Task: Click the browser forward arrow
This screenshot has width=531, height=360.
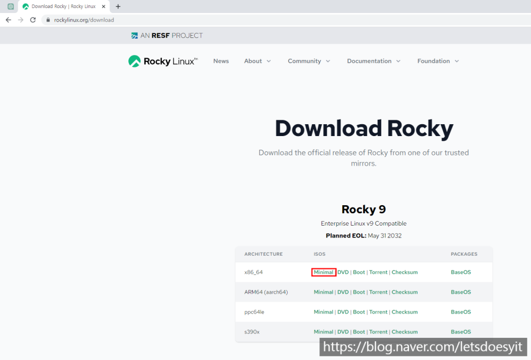Action: click(20, 20)
